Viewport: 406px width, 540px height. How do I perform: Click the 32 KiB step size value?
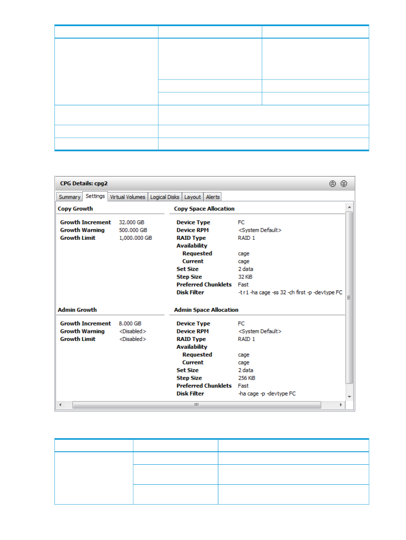point(245,277)
